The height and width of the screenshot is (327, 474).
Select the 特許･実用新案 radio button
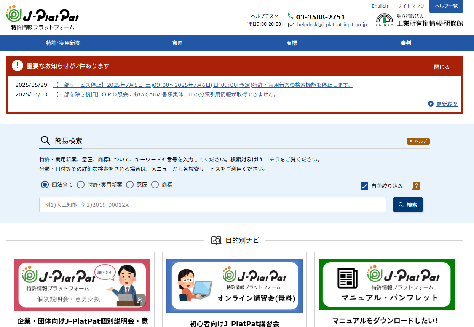(x=81, y=185)
